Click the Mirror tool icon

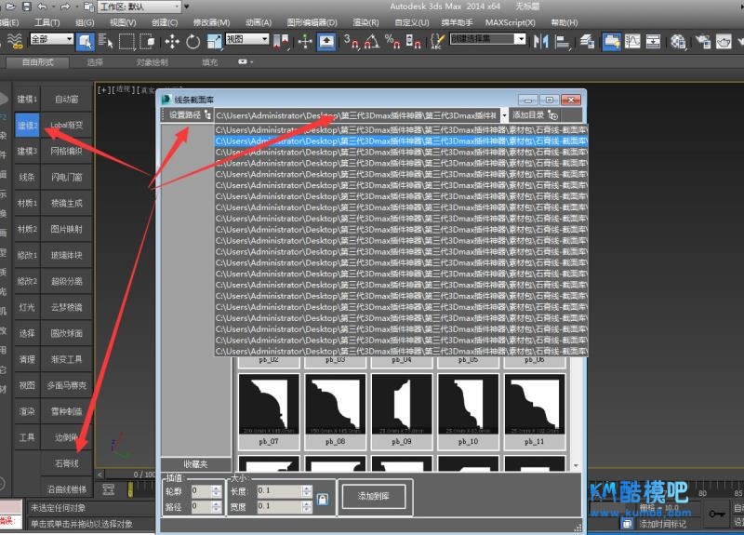[541, 41]
